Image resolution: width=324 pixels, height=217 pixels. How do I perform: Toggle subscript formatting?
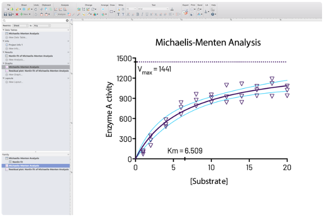click(x=156, y=14)
